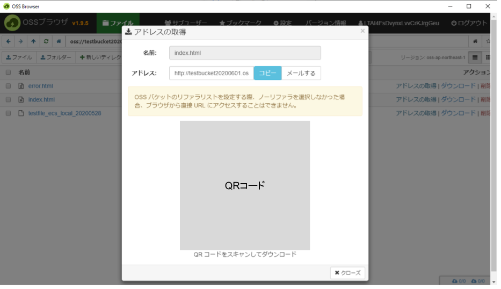Close the dialog with the X icon
501x289 pixels.
(x=362, y=31)
